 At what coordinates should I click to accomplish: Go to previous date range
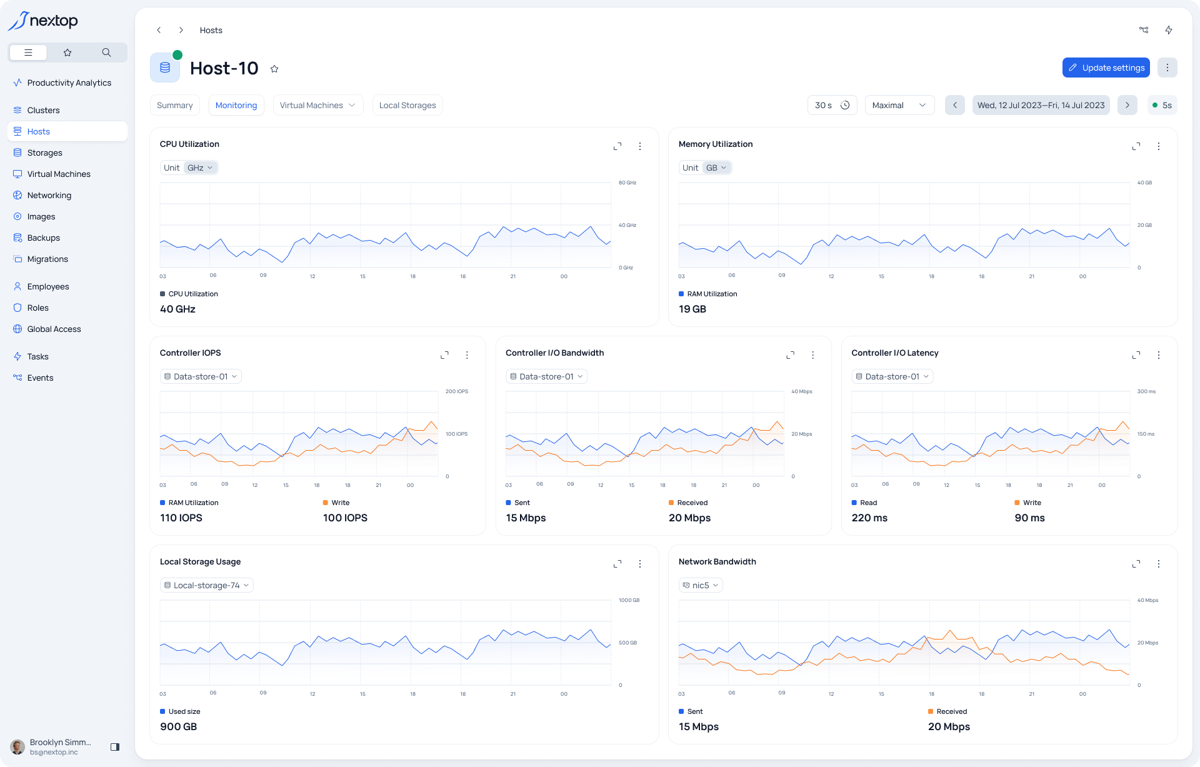pos(954,105)
